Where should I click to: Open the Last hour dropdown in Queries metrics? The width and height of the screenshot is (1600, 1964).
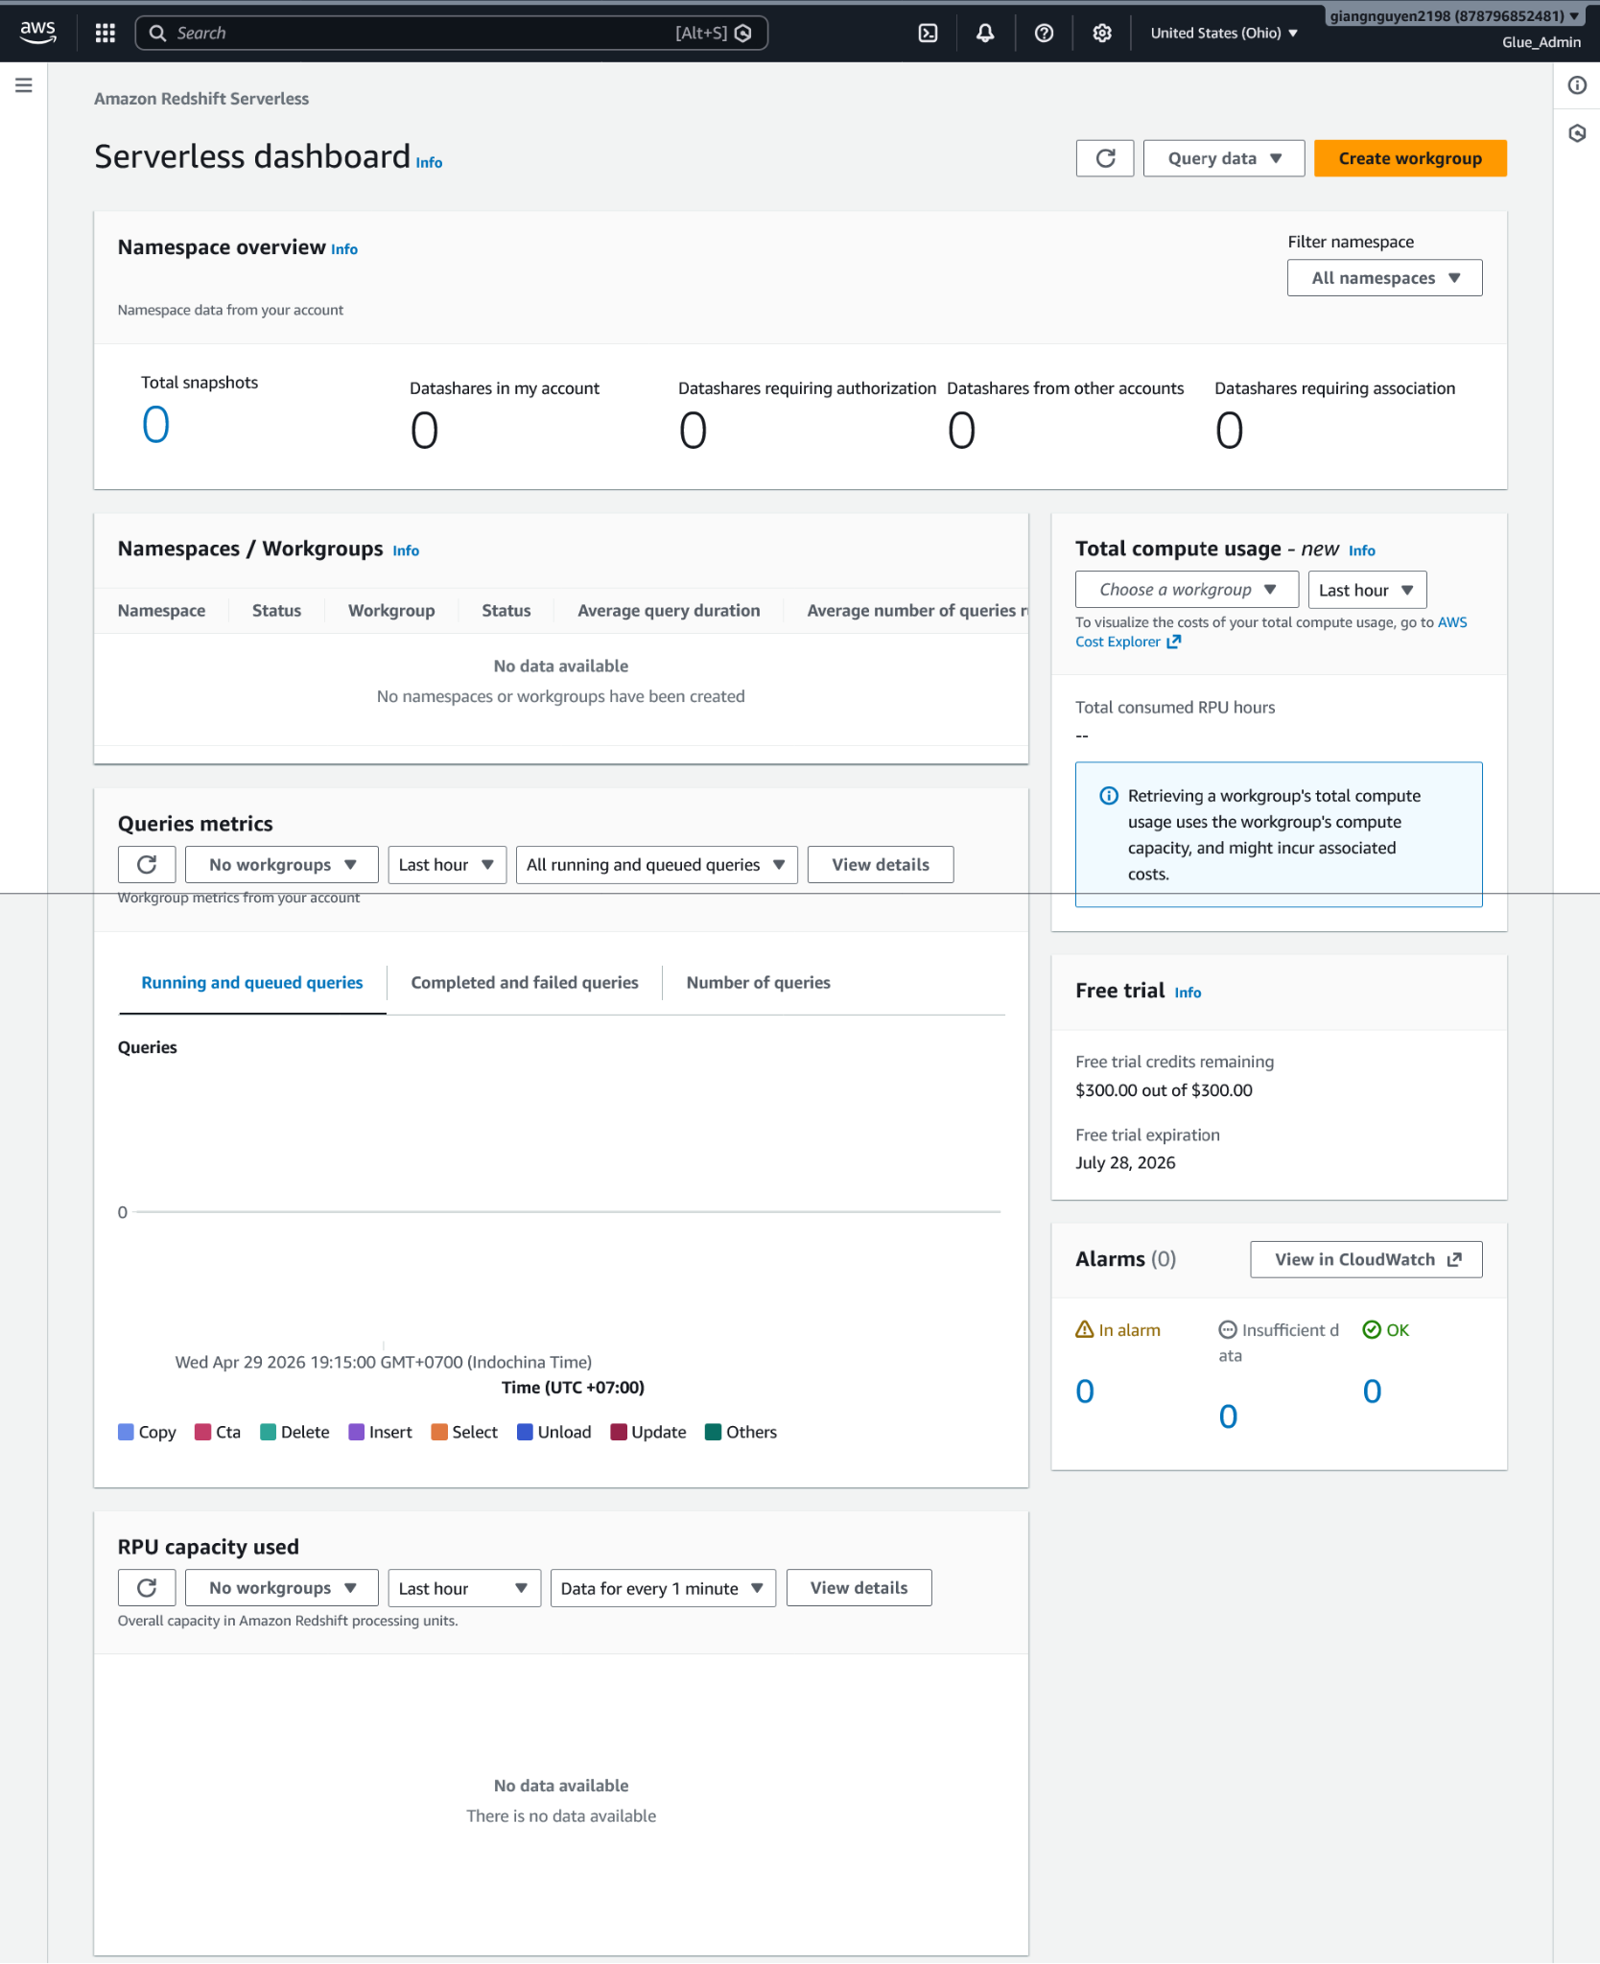point(447,864)
